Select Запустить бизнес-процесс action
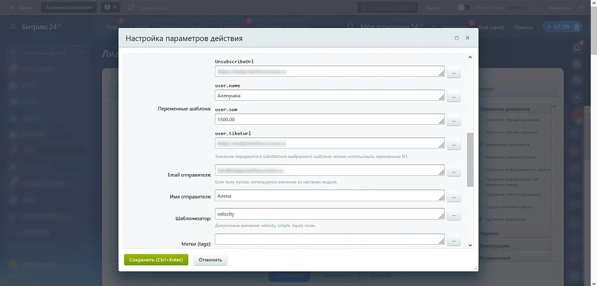597x286 pixels. click(x=511, y=132)
